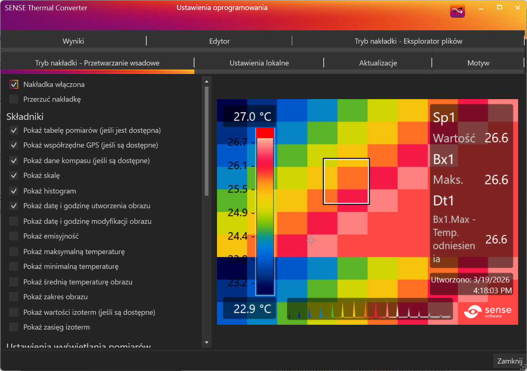Tick 'Pokaż emisyjność' checkbox

tap(14, 236)
